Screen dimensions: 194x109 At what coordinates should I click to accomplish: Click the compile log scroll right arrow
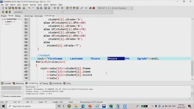pyautogui.click(x=189, y=98)
